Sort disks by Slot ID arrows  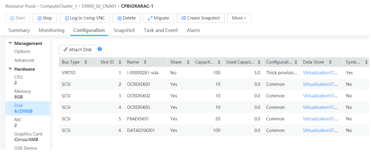(119, 62)
